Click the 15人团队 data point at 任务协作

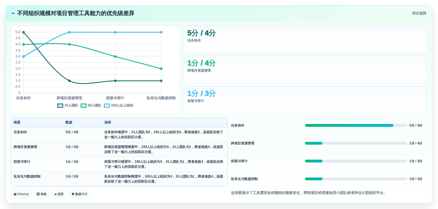point(23,32)
